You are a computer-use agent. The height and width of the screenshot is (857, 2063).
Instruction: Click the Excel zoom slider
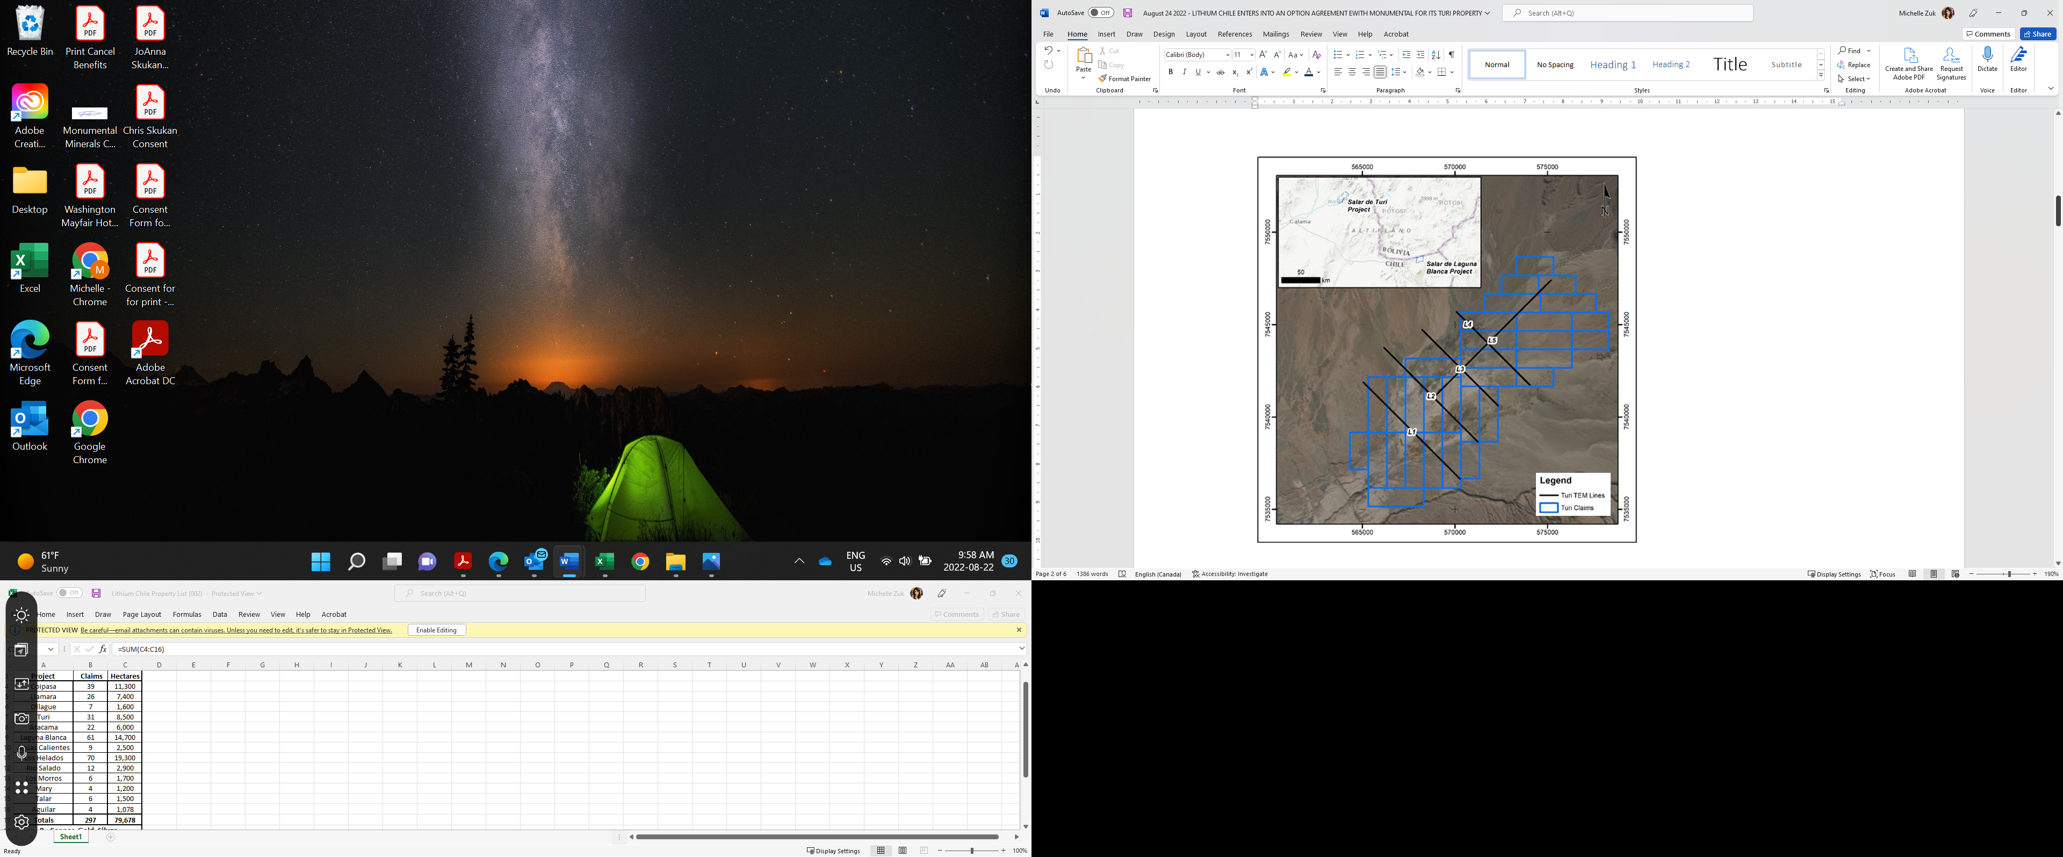pos(971,851)
